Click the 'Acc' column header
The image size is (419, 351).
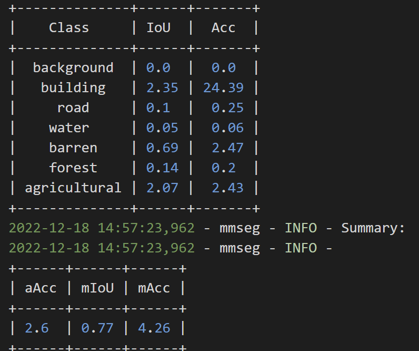[223, 27]
